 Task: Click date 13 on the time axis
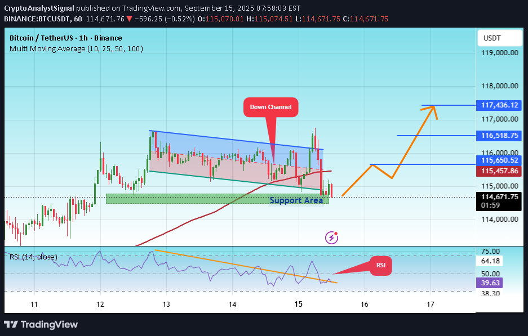tap(166, 304)
